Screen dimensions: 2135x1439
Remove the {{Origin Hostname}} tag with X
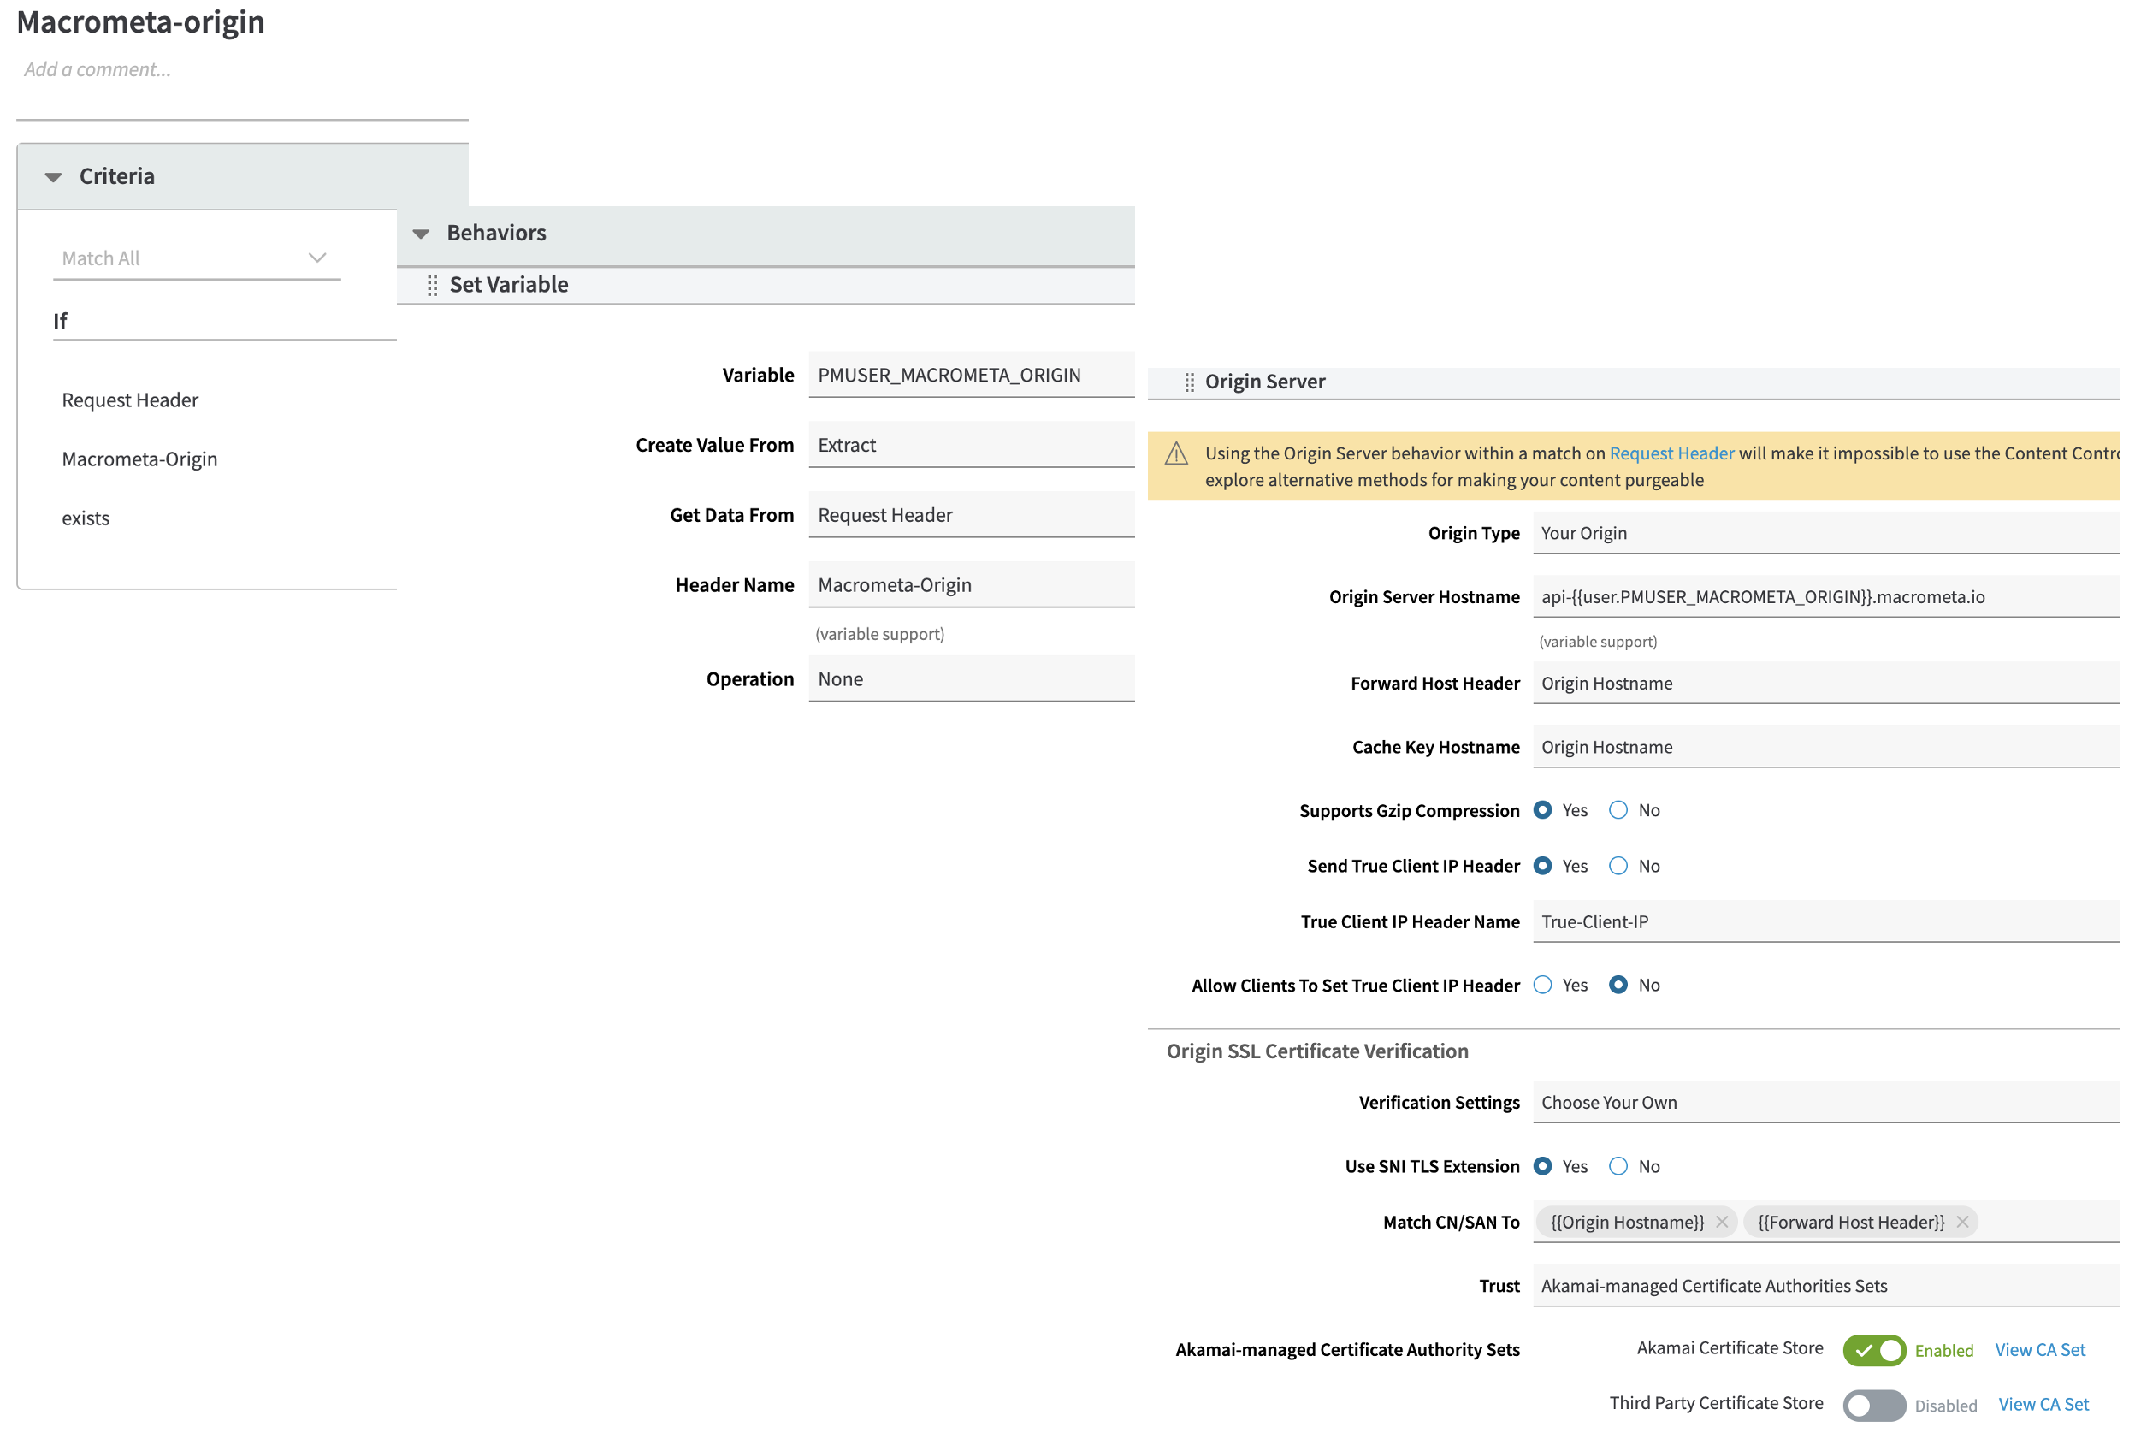(x=1721, y=1223)
